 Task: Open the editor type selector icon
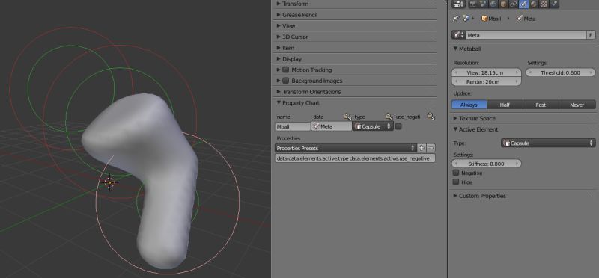(458, 4)
